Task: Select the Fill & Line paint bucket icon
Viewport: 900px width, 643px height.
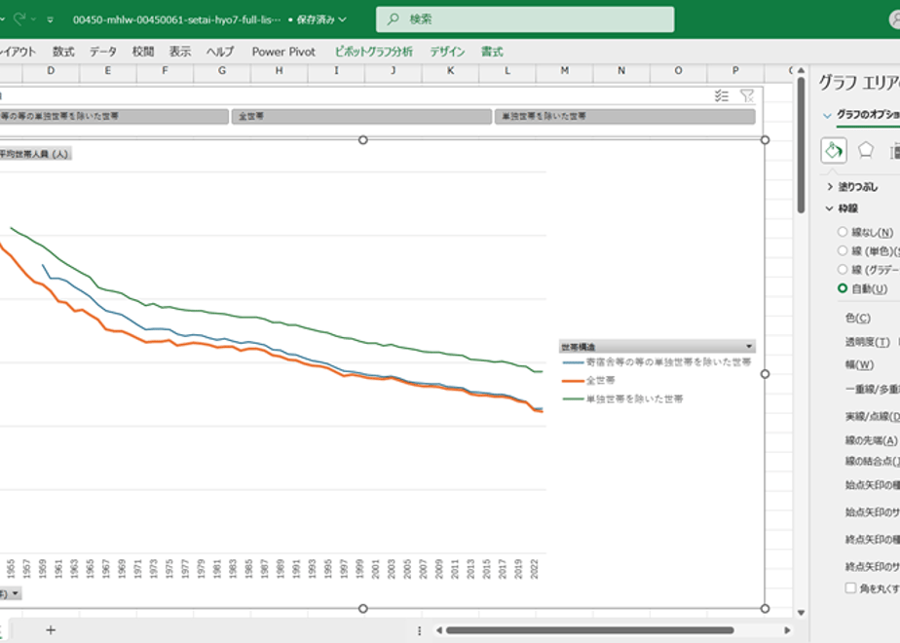Action: click(834, 151)
